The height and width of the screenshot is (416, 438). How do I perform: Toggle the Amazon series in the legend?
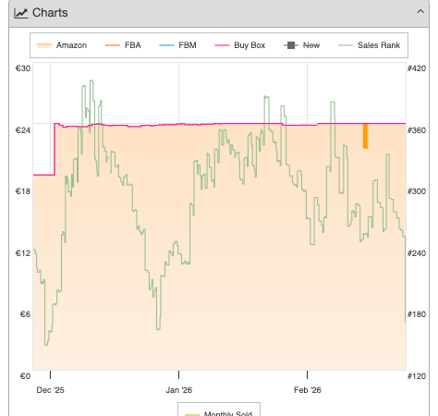point(62,45)
